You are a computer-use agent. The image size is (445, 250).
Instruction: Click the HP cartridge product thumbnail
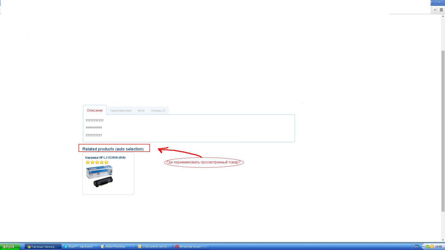coord(100,176)
